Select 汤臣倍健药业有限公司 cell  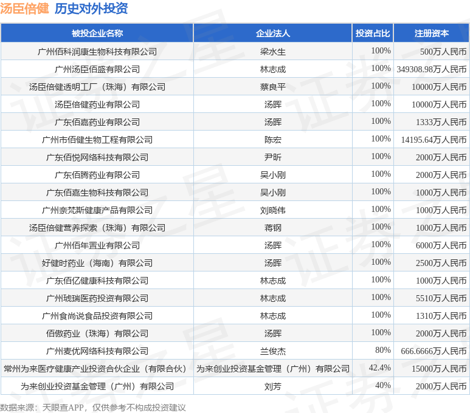97,105
